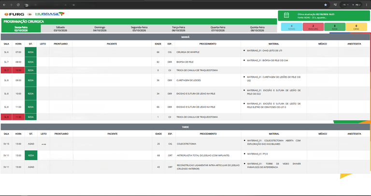Click material COLECISTECTOMIA ABERTA text
371x196 pixels.
pos(274,142)
